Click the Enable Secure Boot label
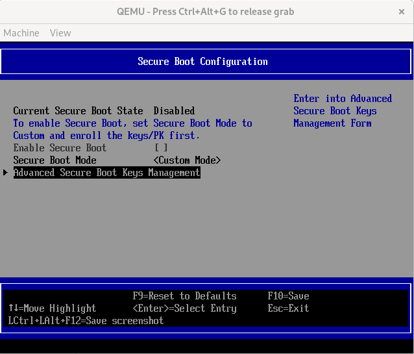Screen dimensions: 414x354 click(x=60, y=148)
